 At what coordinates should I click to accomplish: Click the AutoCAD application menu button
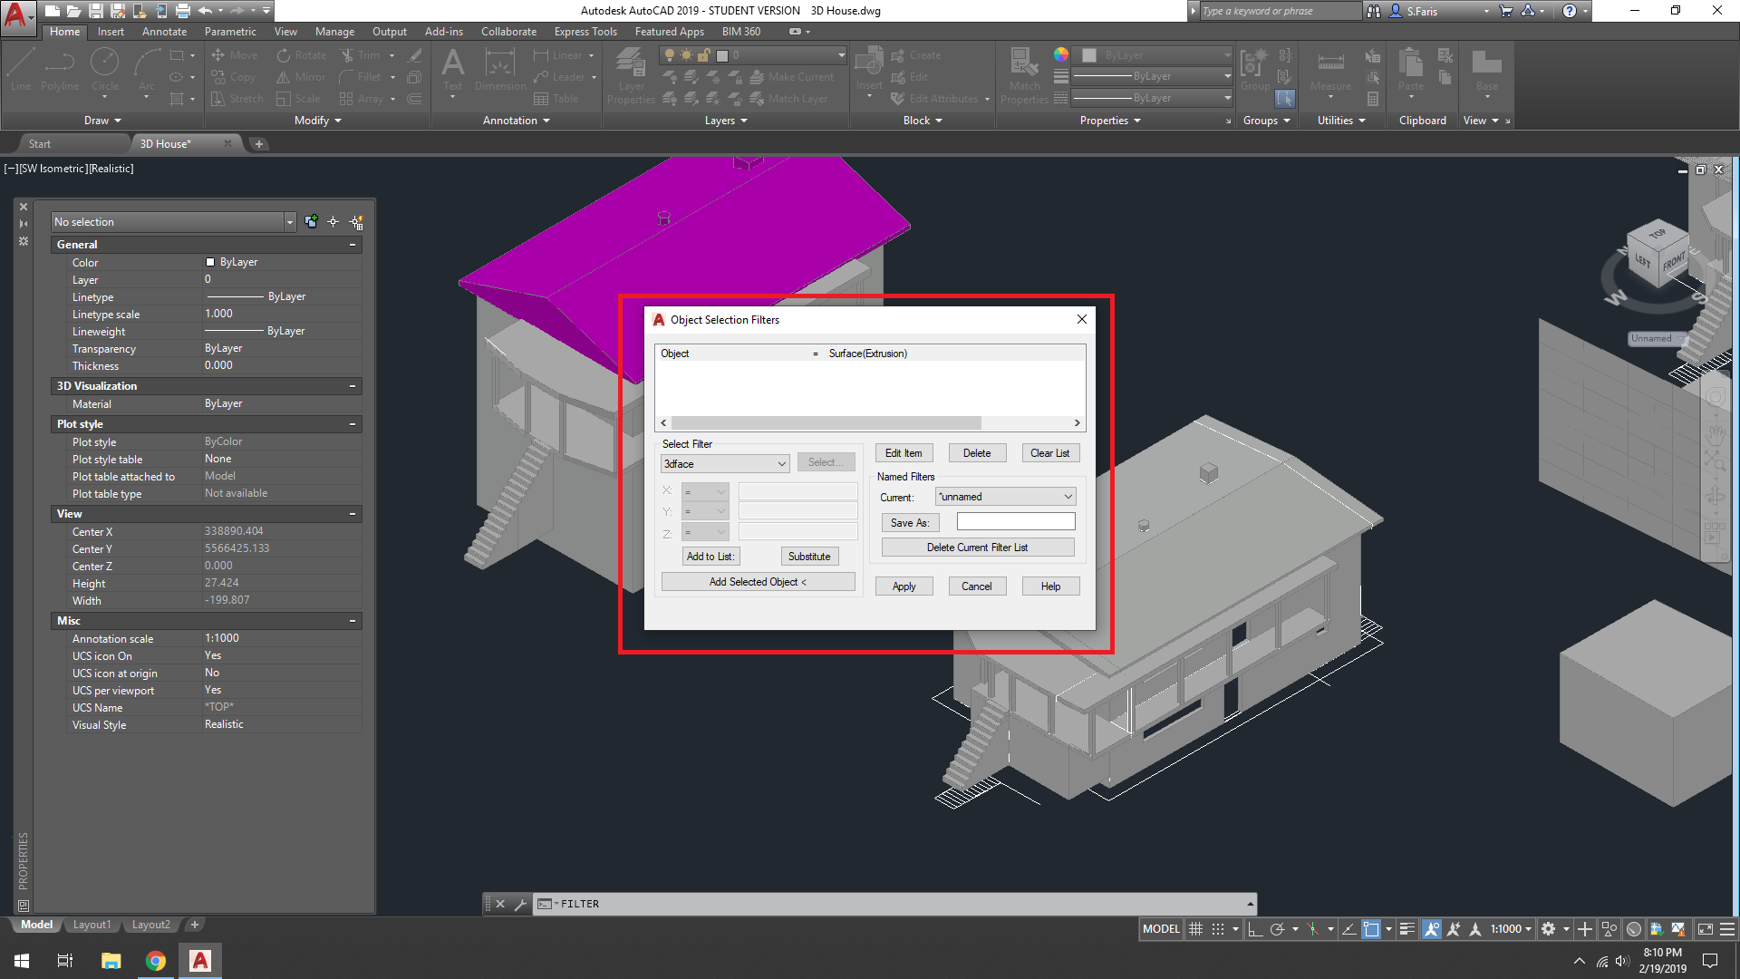[x=16, y=15]
